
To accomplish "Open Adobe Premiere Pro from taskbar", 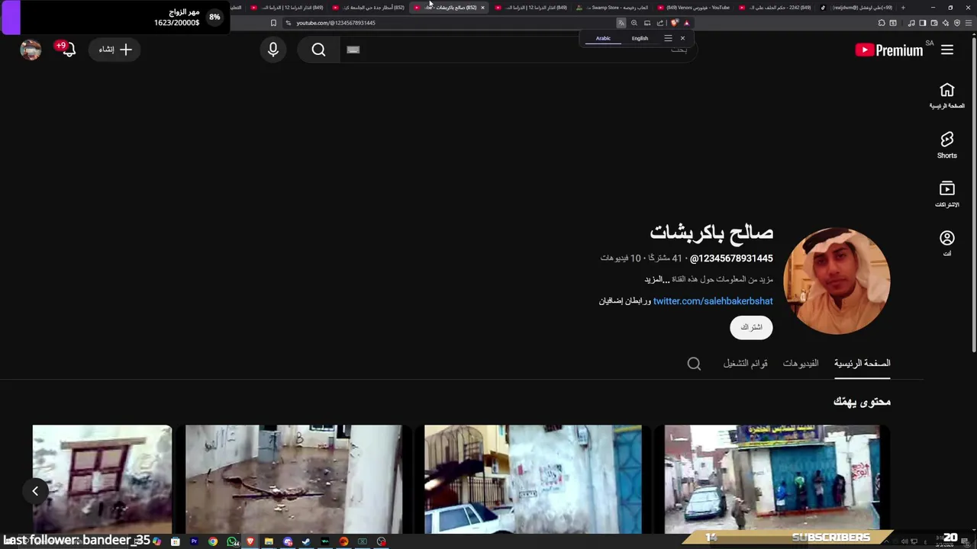I will pos(194,541).
